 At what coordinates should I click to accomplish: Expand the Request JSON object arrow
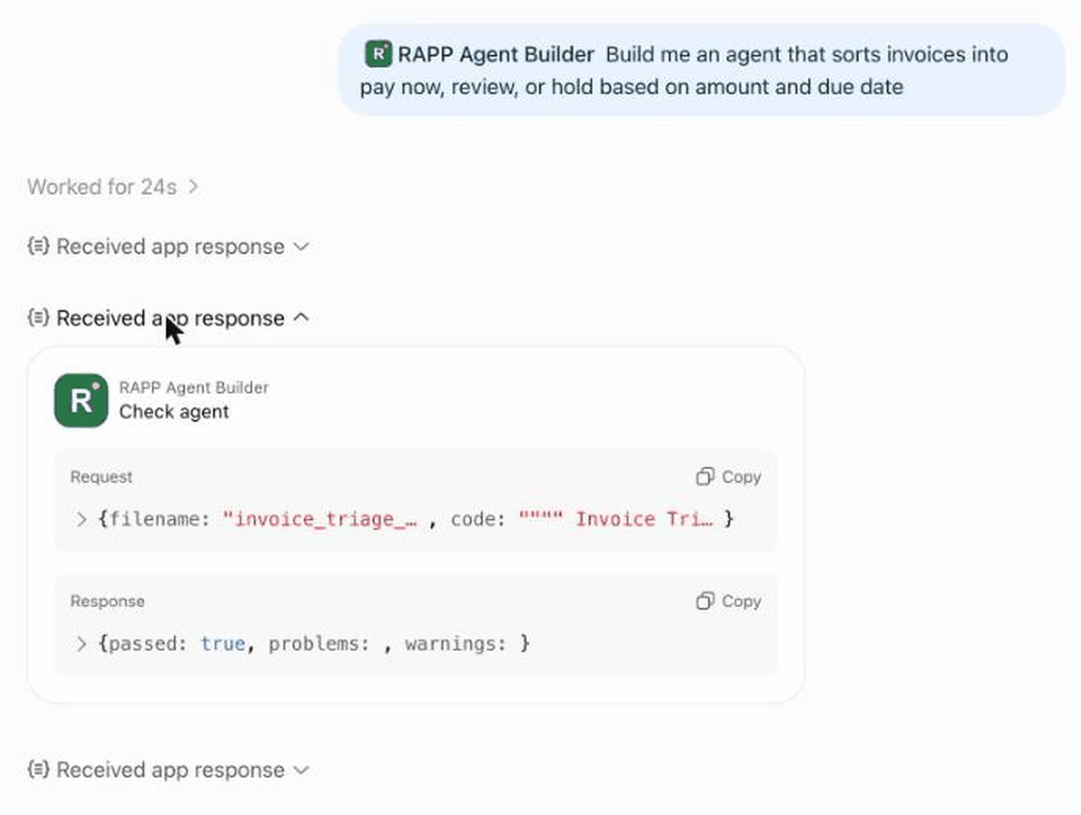click(x=81, y=519)
